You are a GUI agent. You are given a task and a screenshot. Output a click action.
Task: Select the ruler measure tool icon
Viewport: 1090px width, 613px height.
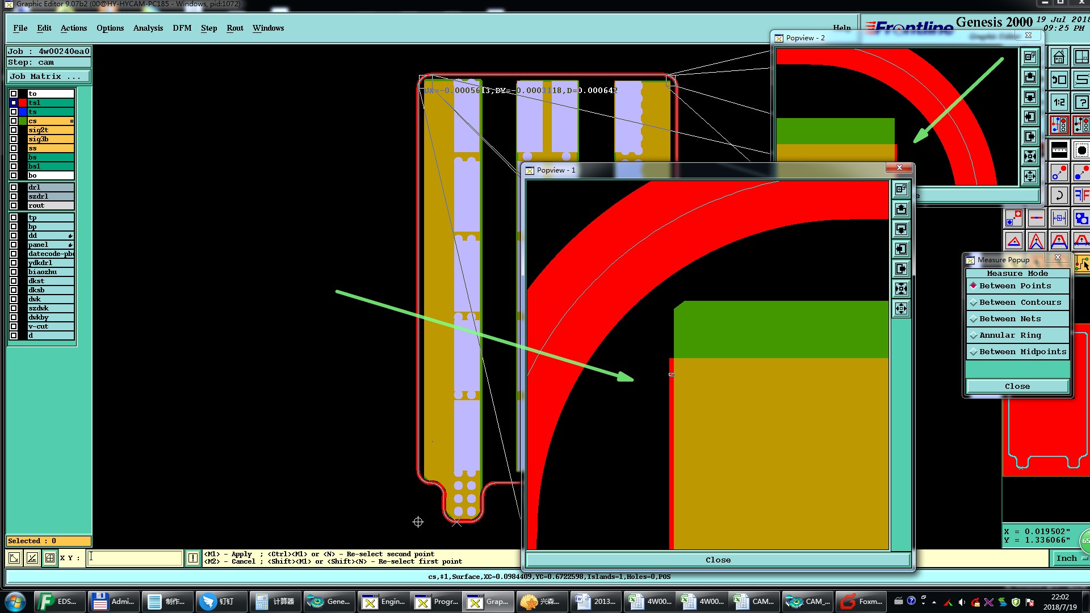[x=1059, y=150]
